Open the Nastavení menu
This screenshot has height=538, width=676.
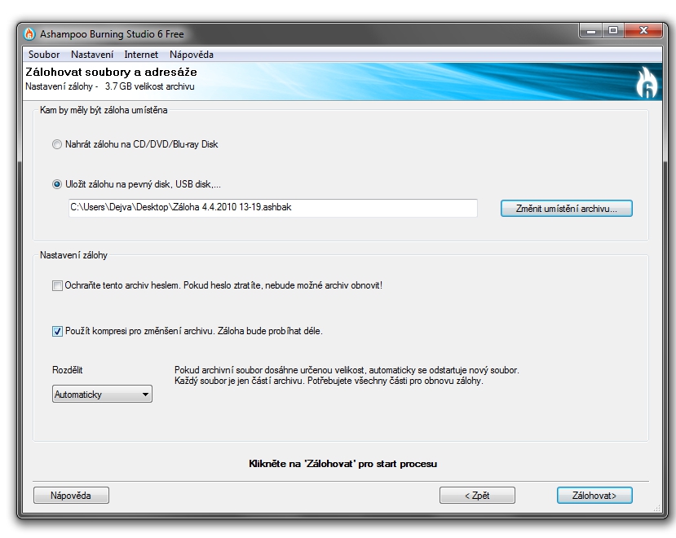pos(92,55)
